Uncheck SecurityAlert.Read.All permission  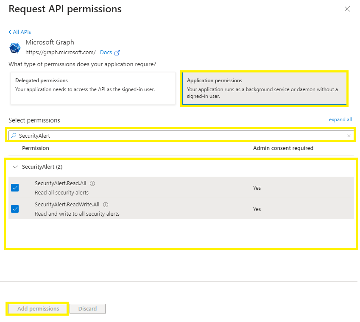click(x=15, y=188)
